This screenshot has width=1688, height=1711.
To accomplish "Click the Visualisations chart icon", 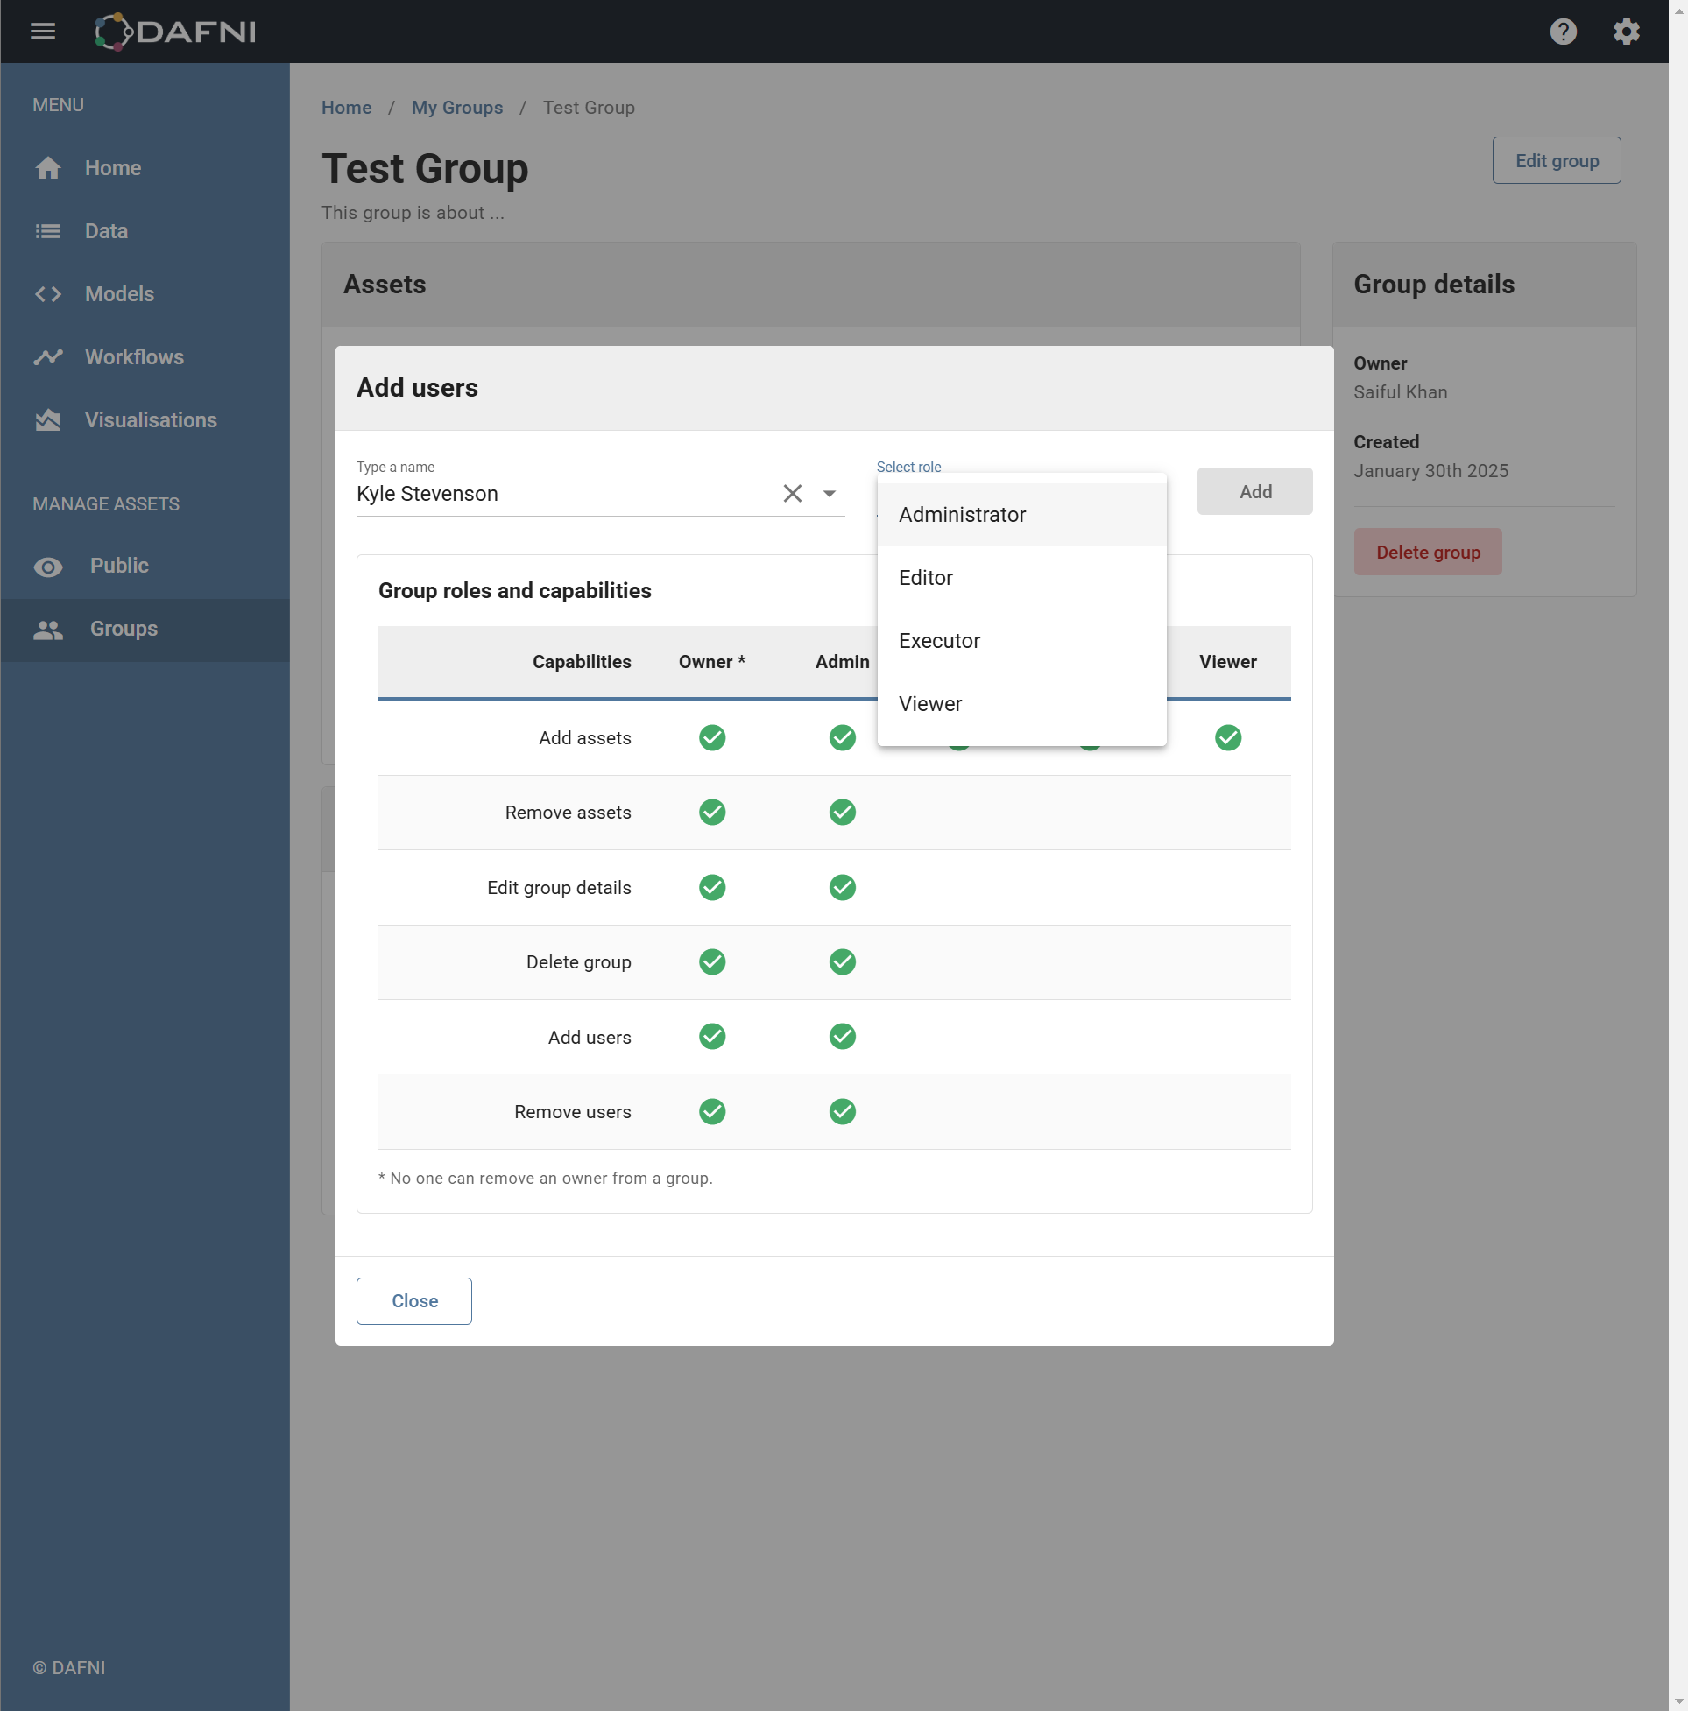I will coord(48,419).
